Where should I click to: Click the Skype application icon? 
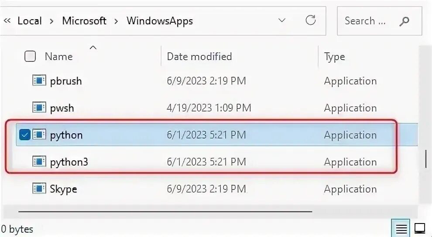click(39, 189)
